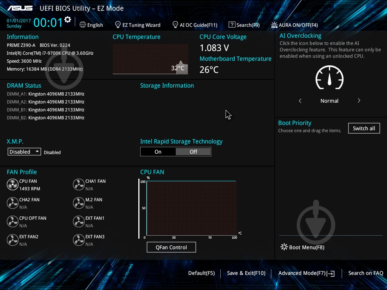387x290 pixels.
Task: Click the Boot Menu starburst icon
Action: point(284,247)
